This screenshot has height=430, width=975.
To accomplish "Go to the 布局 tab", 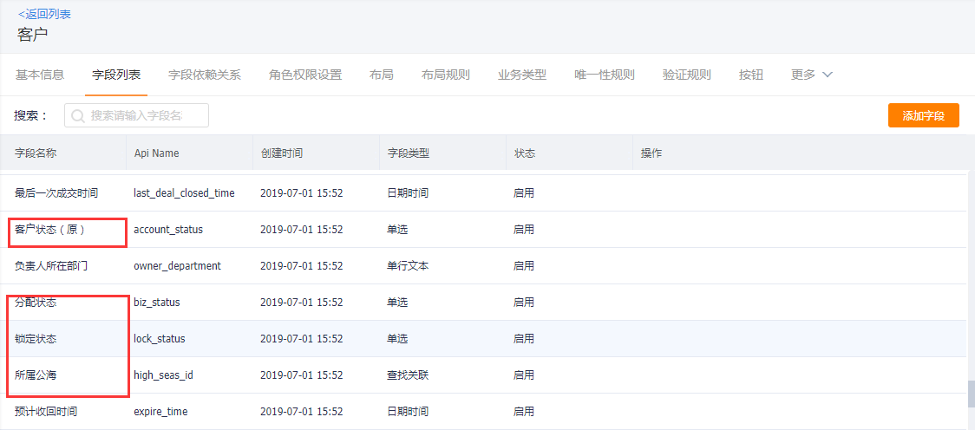I will click(382, 75).
